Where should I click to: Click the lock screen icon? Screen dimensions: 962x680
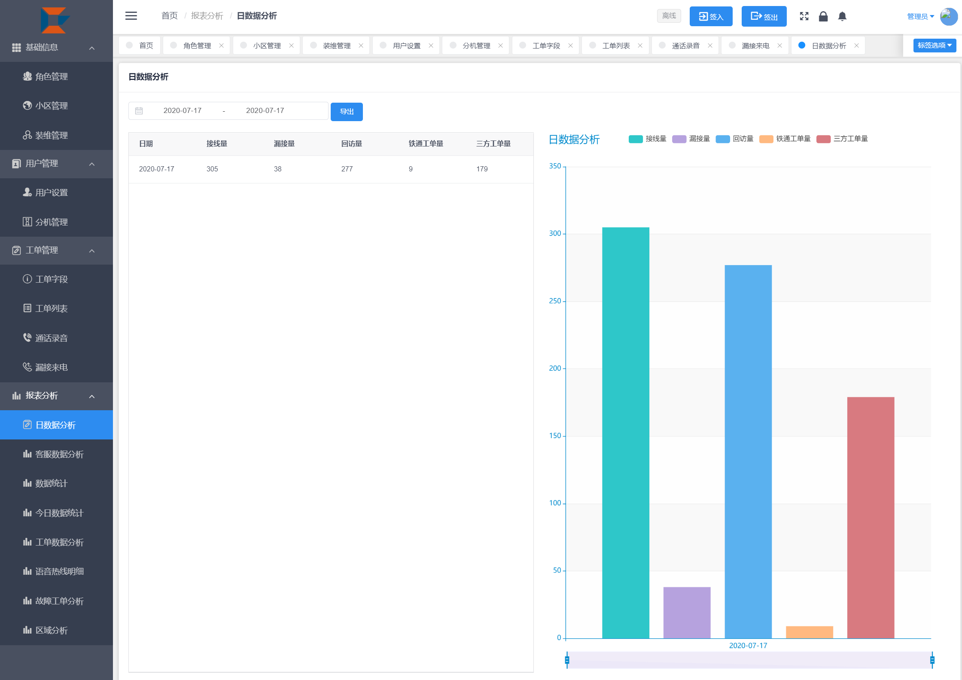823,16
